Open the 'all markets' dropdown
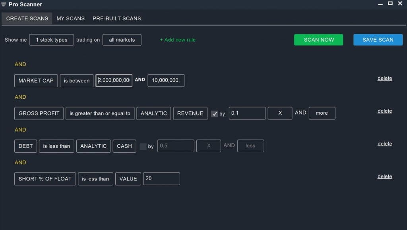The image size is (407, 230). point(122,40)
